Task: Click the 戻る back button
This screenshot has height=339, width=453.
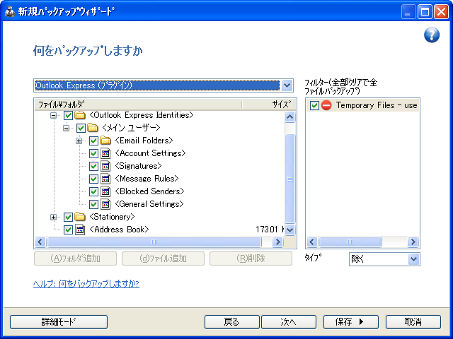Action: pyautogui.click(x=231, y=322)
